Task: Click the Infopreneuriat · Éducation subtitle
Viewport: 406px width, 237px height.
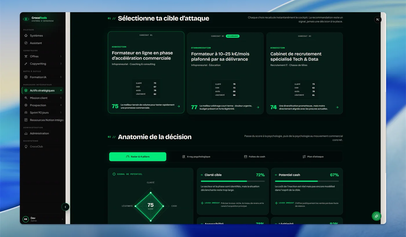Action: tap(206, 65)
